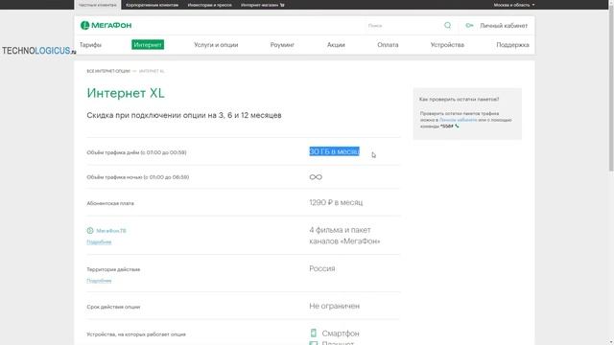Click 'Объём трафика днём' row label
This screenshot has width=614, height=345.
136,152
